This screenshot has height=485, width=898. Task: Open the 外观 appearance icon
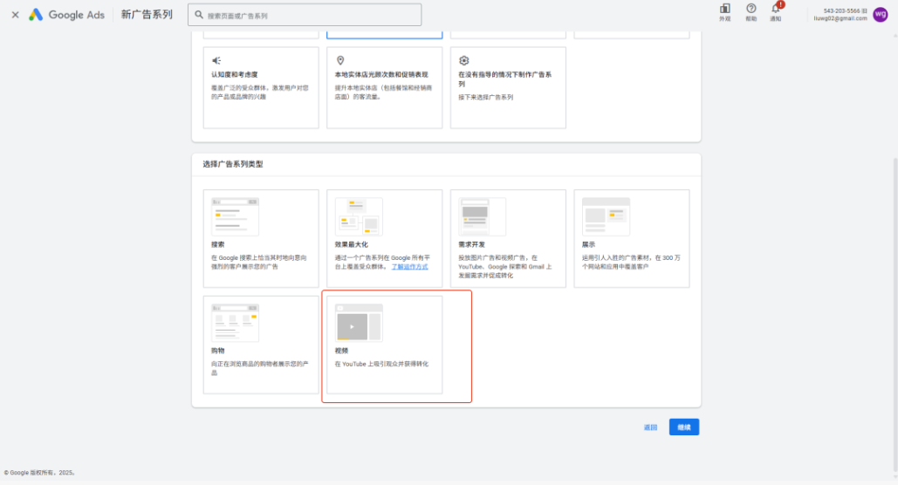pyautogui.click(x=725, y=11)
